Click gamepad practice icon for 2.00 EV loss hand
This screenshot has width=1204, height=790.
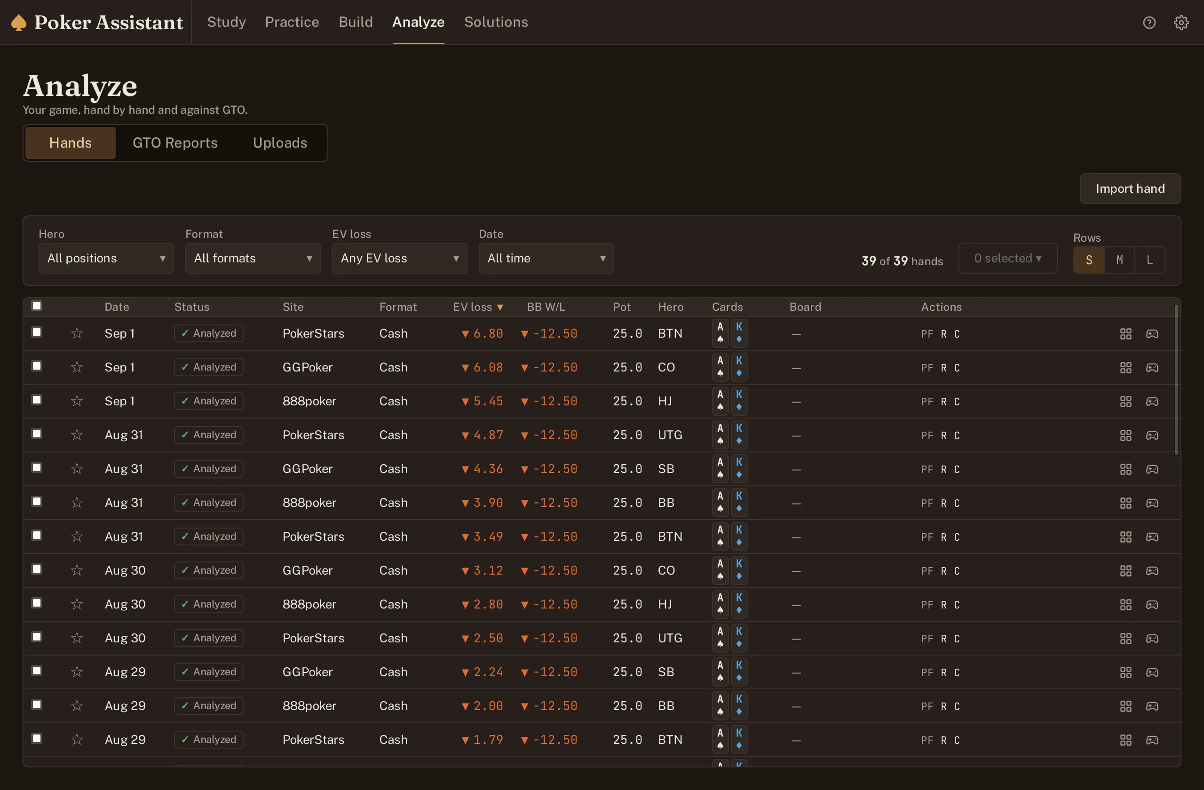pyautogui.click(x=1152, y=707)
